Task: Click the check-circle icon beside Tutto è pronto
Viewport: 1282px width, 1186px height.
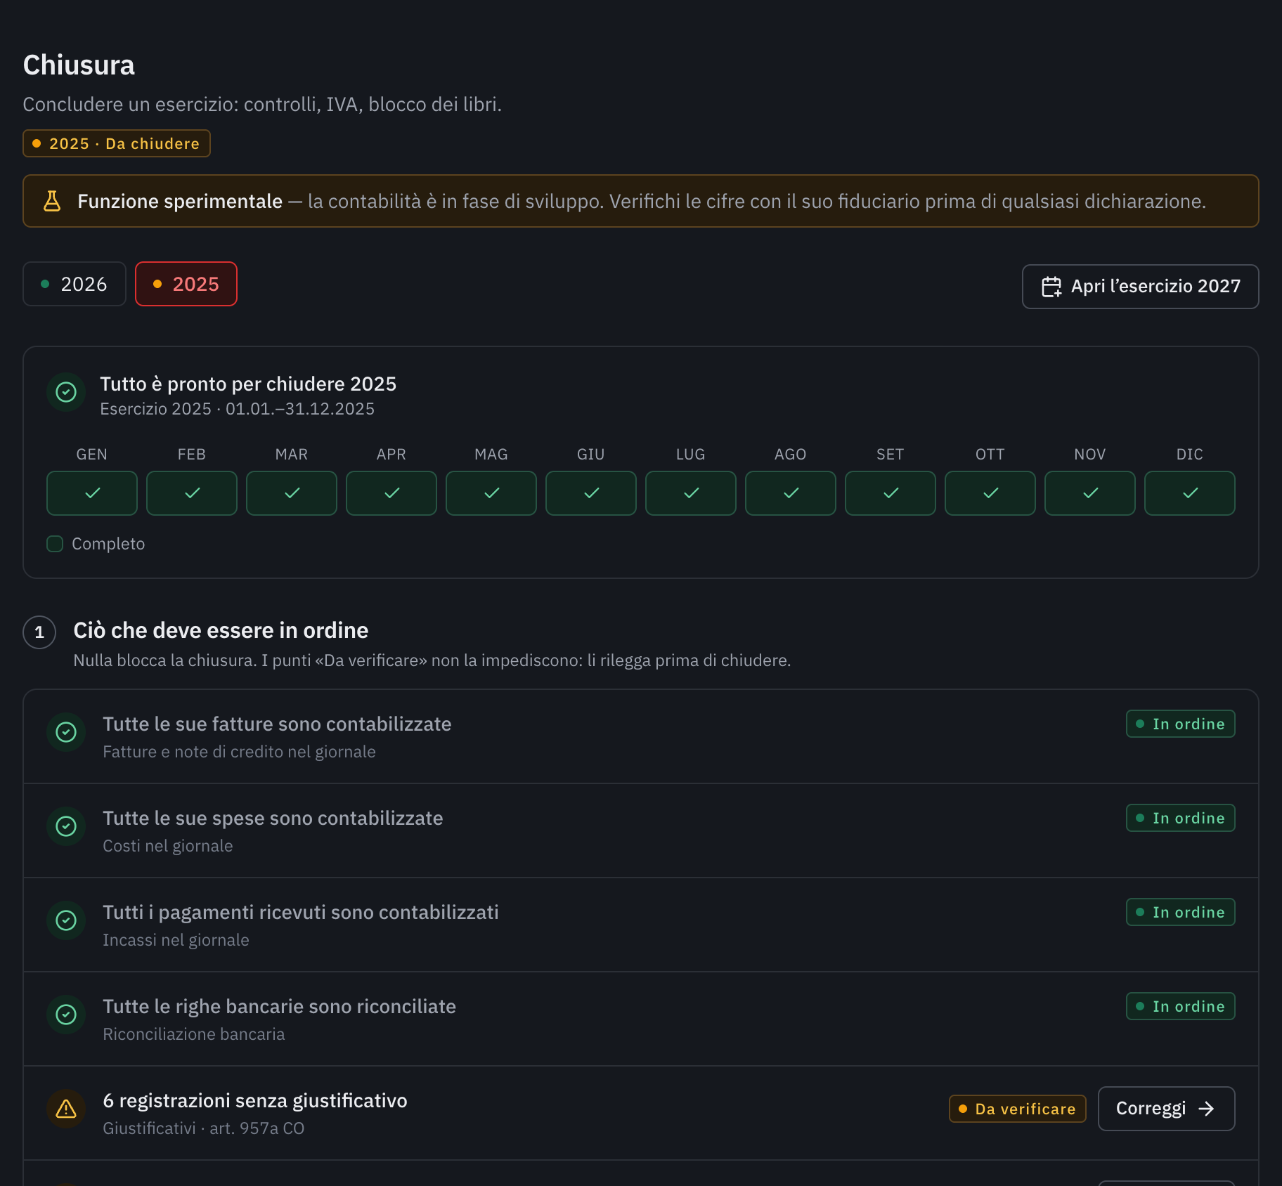Action: 66,392
